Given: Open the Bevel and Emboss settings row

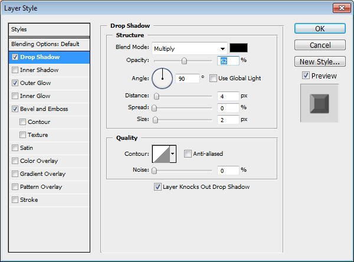Looking at the screenshot, I should coord(49,109).
